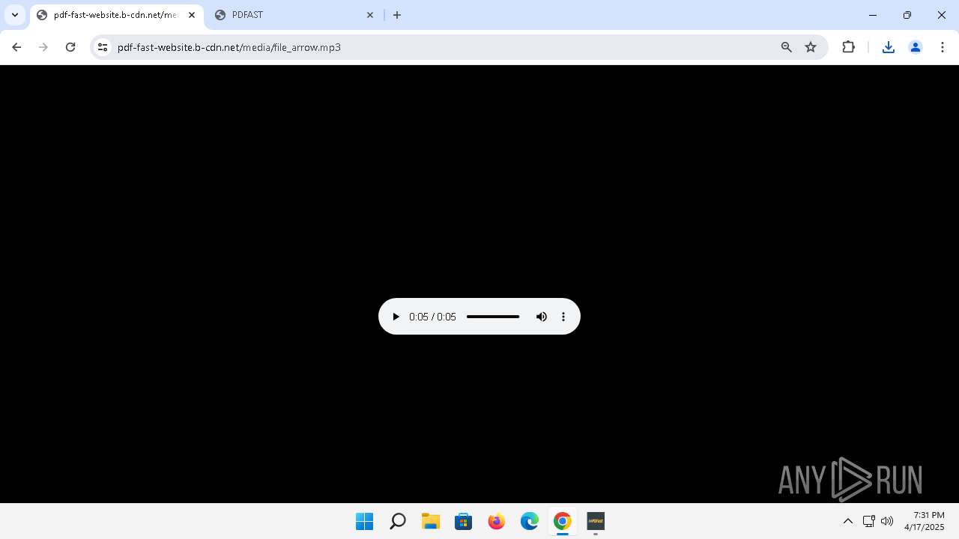Switch to the PDFAST tab

[x=294, y=15]
